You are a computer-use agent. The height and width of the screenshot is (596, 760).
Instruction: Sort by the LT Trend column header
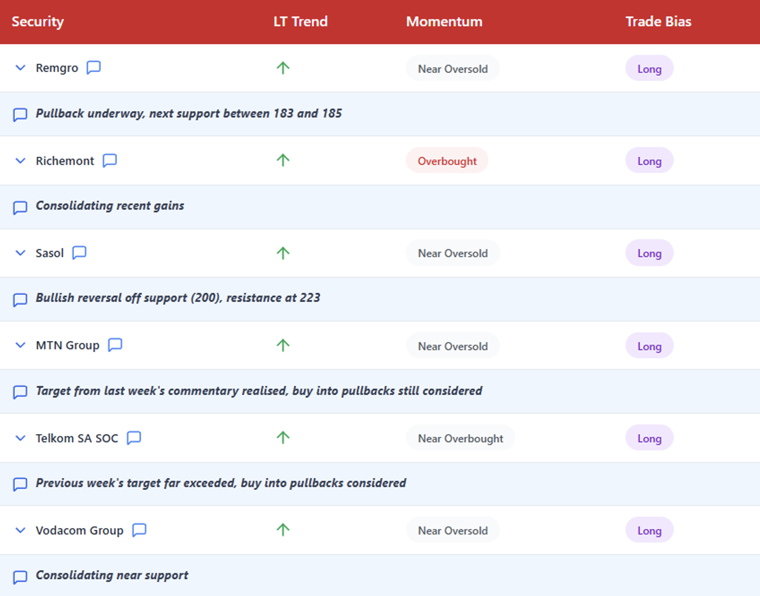300,22
